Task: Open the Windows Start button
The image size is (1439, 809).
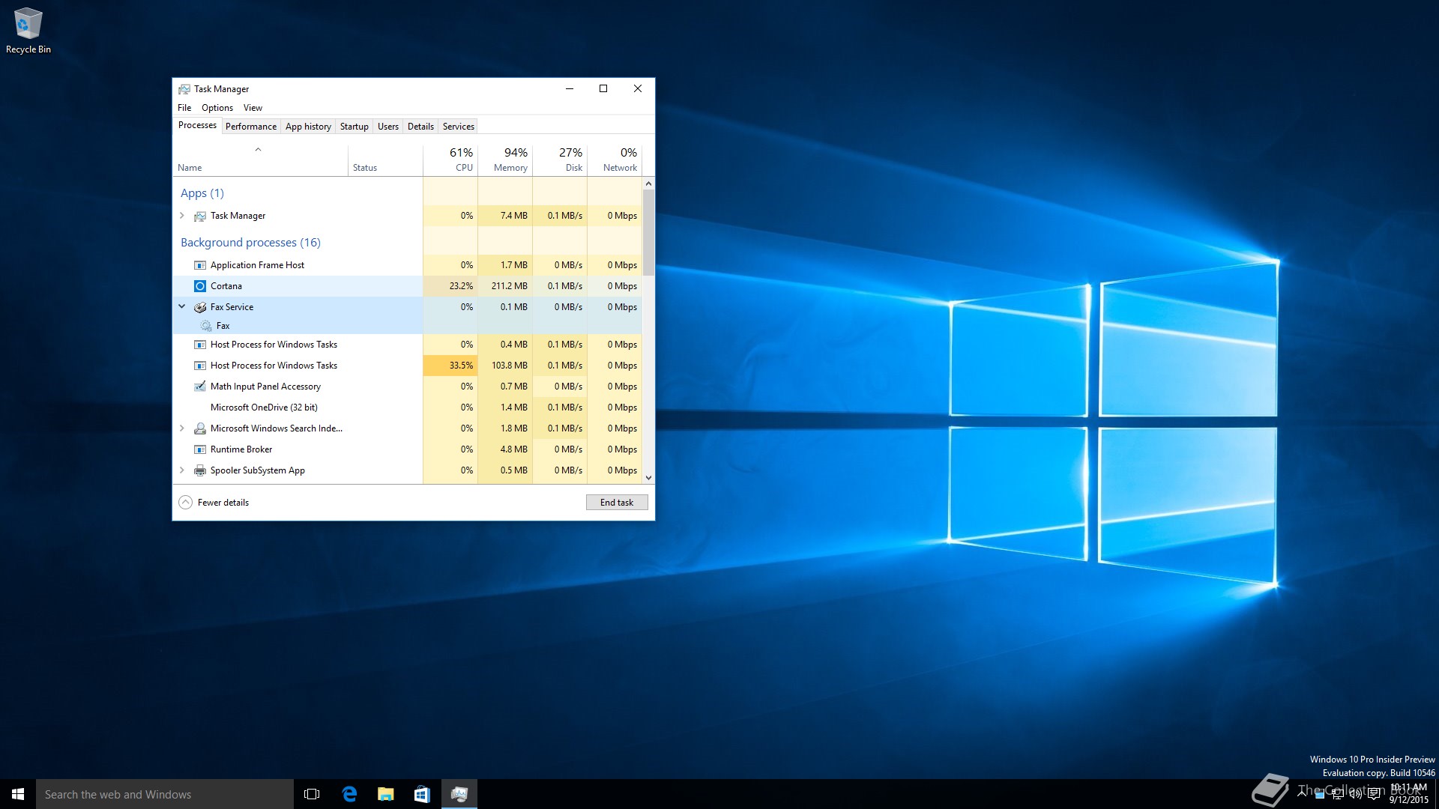Action: click(18, 794)
